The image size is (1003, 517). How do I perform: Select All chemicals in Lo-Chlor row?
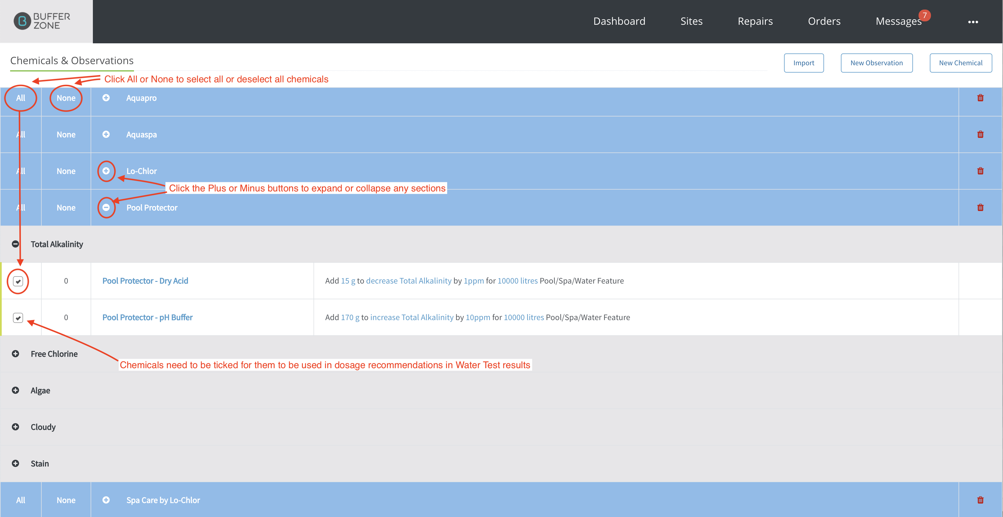(x=21, y=171)
